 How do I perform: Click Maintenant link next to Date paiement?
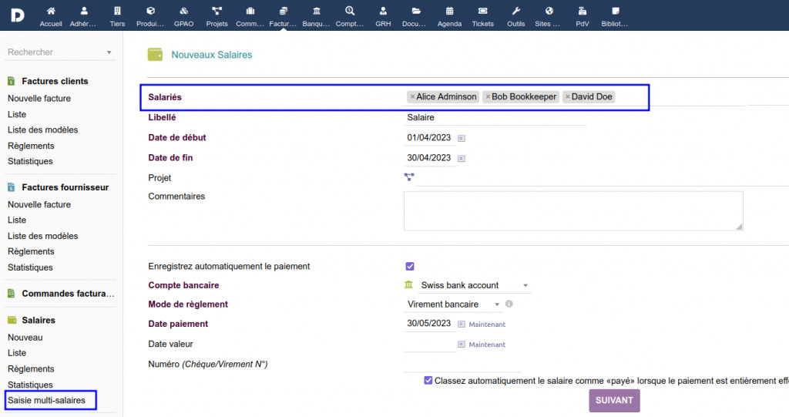pyautogui.click(x=487, y=325)
